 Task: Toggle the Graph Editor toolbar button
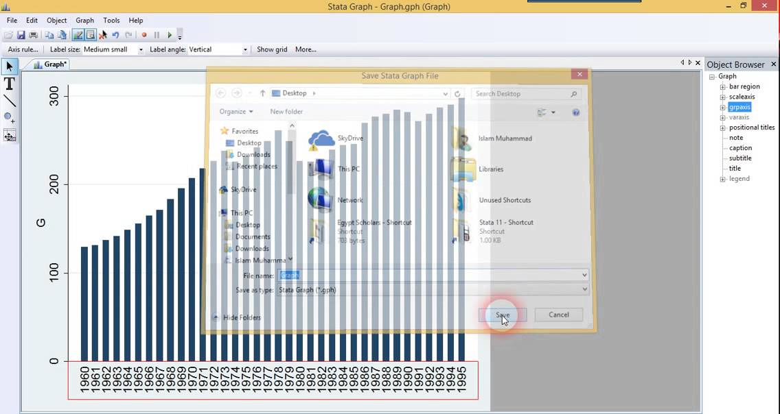pos(78,35)
